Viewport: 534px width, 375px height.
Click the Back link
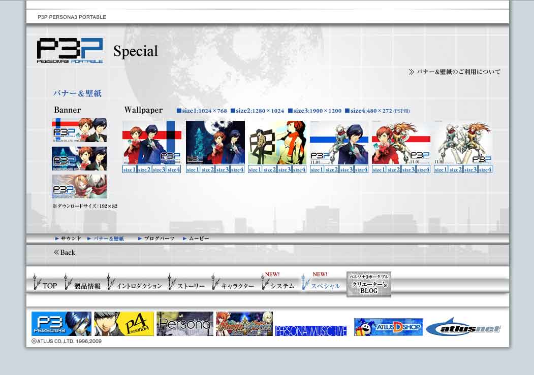tap(65, 252)
